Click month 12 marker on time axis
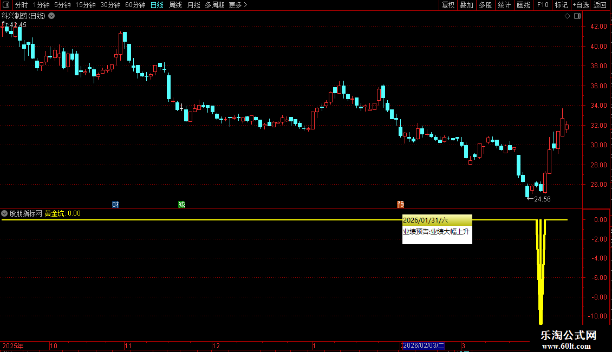 216,346
